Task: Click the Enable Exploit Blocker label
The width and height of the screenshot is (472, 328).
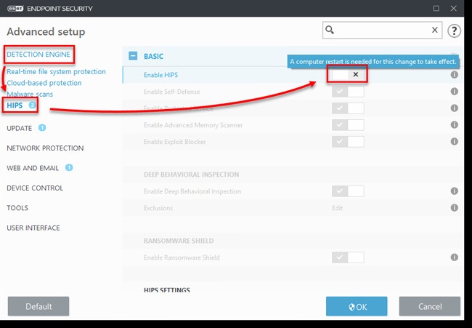Action: (174, 142)
